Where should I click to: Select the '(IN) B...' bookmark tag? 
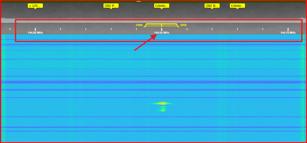pyautogui.click(x=212, y=6)
